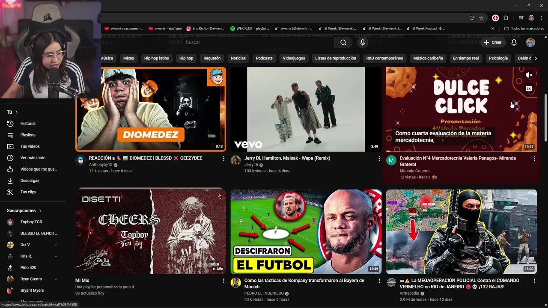Open options menu for Mi Mix playlist
The width and height of the screenshot is (548, 308).
coord(223,281)
